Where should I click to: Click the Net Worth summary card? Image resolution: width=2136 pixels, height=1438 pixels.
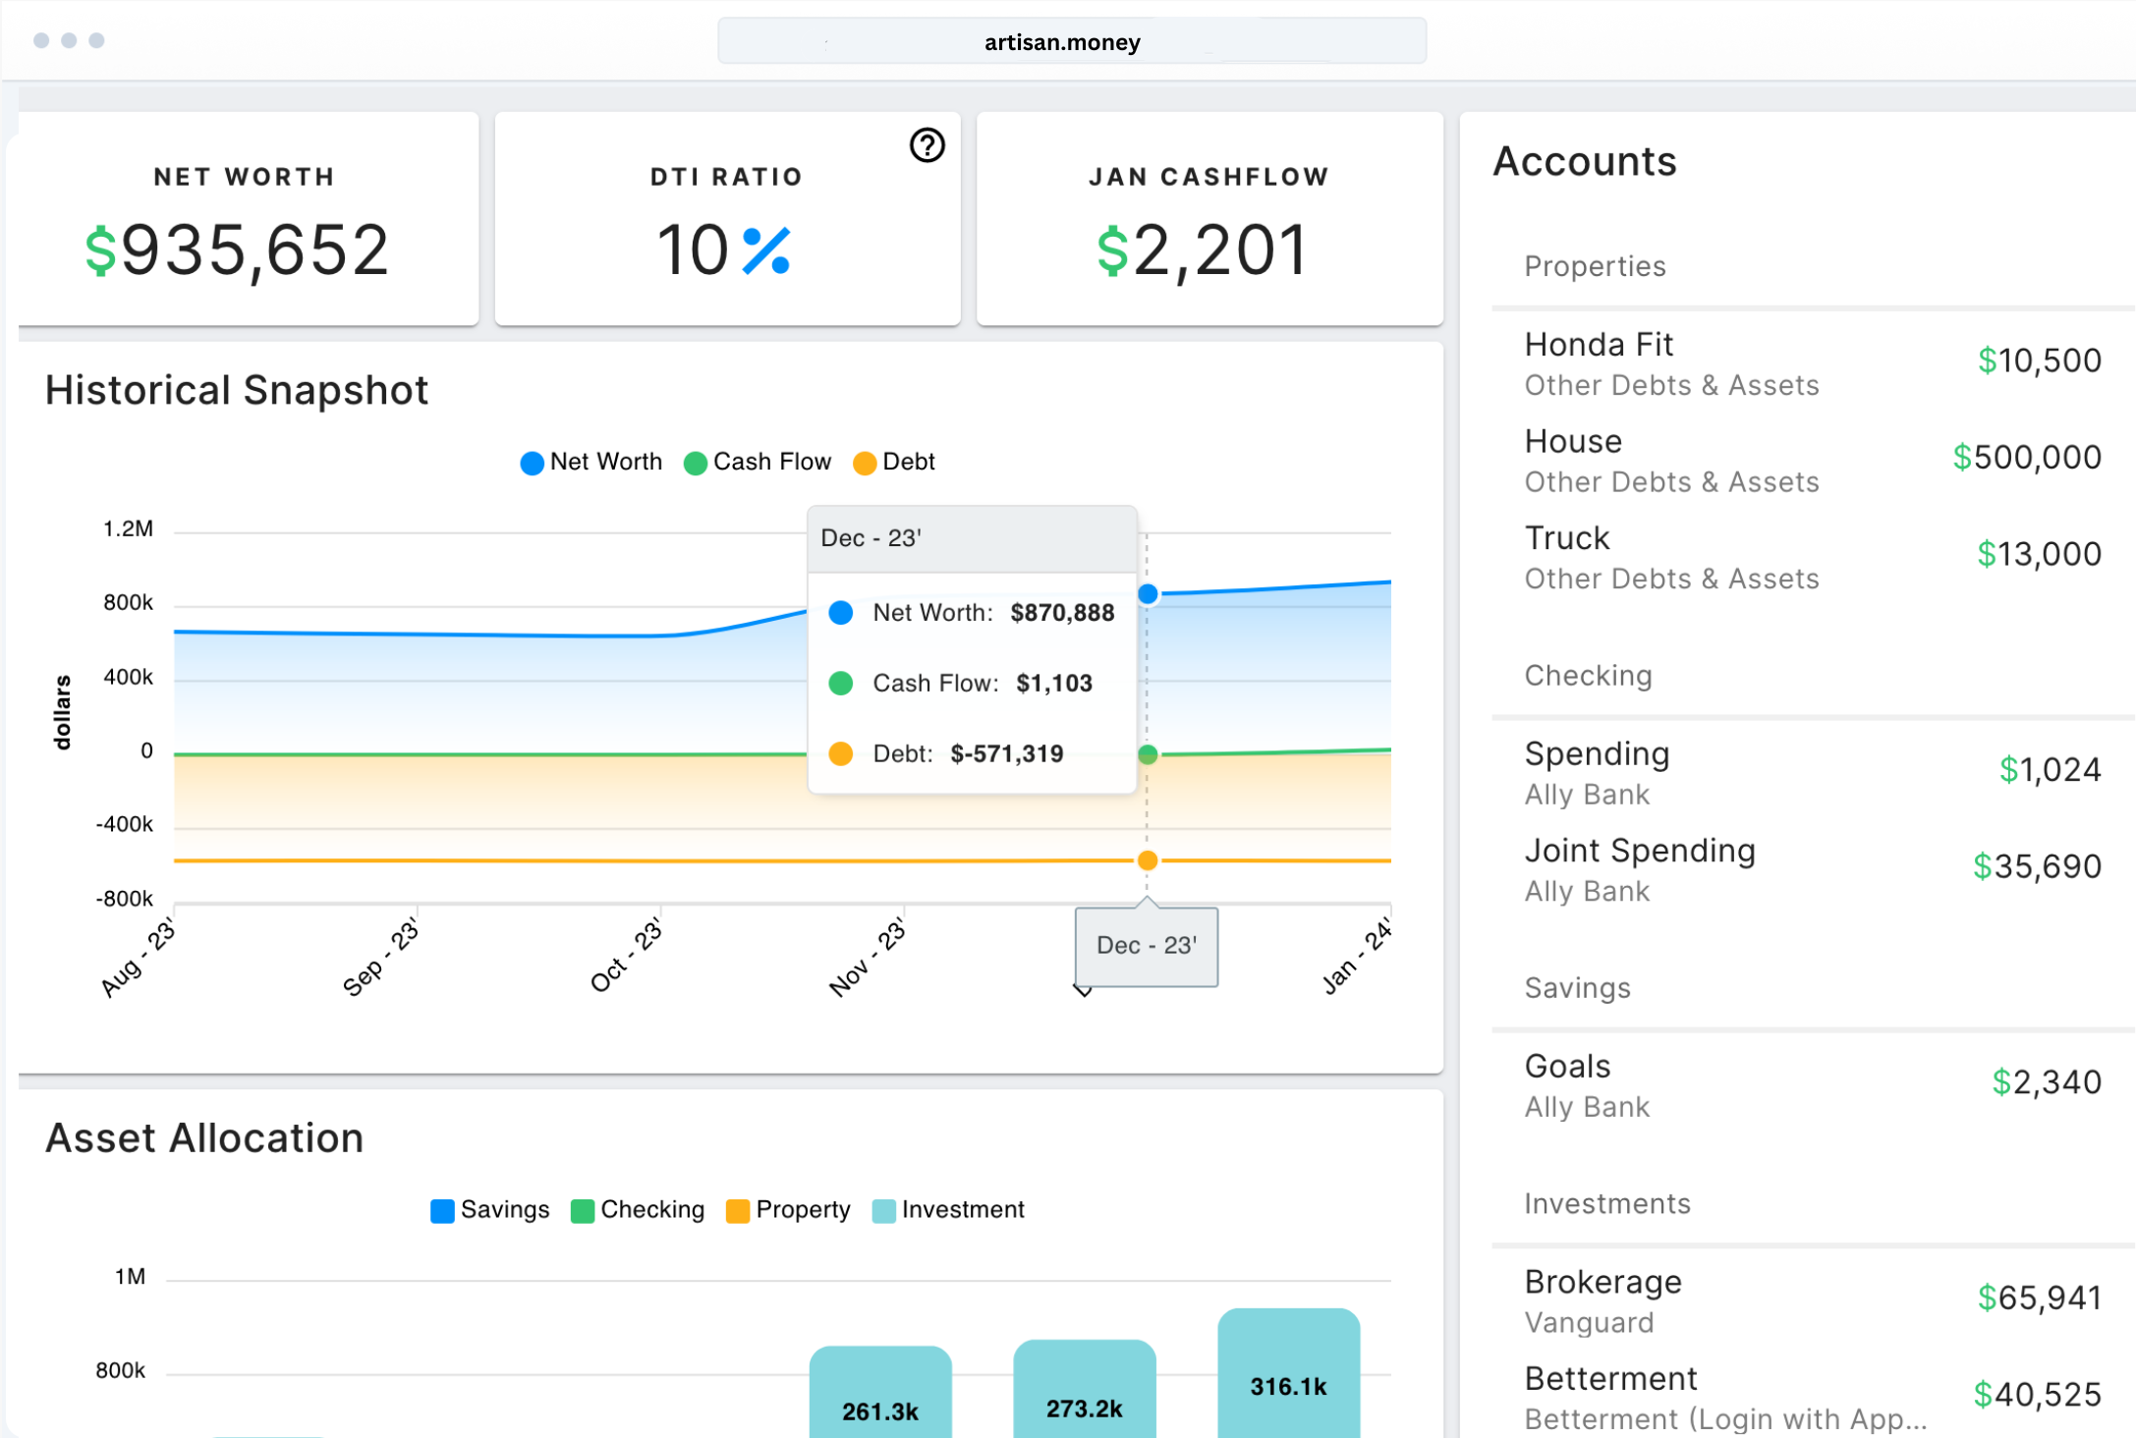pyautogui.click(x=246, y=220)
